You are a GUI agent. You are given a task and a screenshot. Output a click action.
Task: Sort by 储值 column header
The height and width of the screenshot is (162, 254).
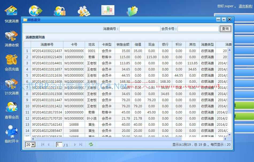pos(138,45)
